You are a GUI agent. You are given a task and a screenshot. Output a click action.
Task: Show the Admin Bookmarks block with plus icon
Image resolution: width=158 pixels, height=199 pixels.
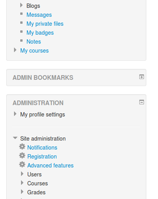click(x=142, y=77)
